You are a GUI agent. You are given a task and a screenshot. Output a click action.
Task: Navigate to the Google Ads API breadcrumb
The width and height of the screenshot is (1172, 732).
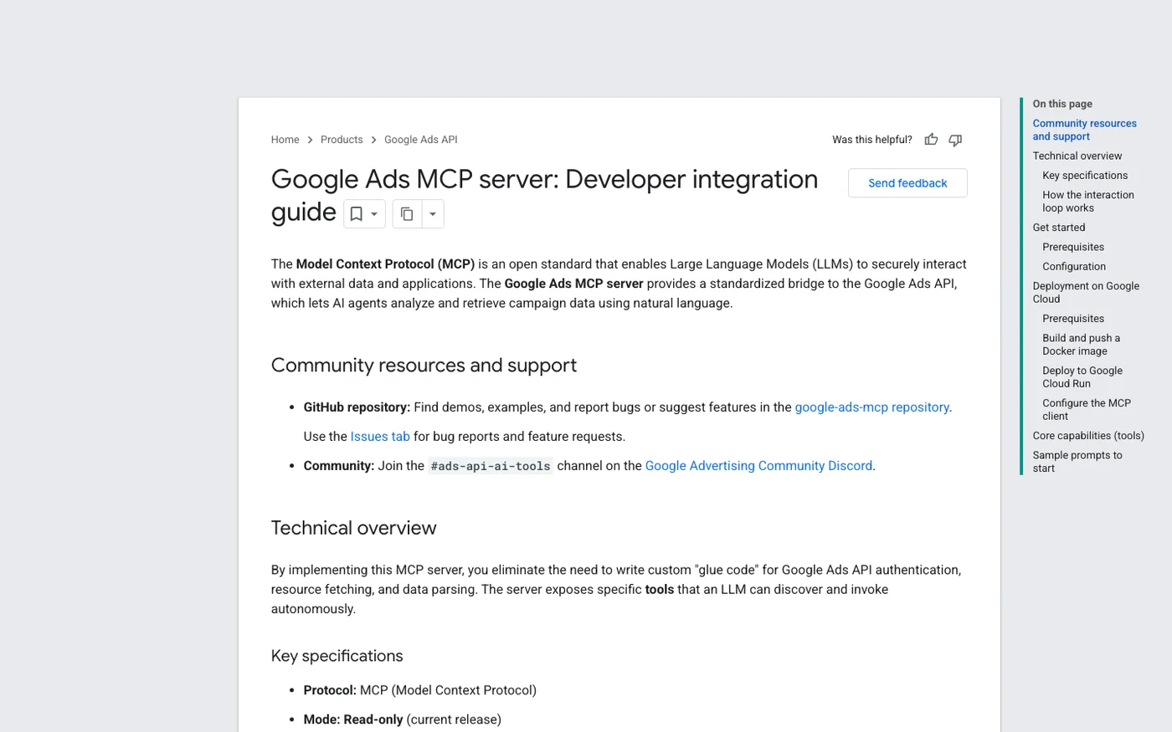(x=421, y=140)
